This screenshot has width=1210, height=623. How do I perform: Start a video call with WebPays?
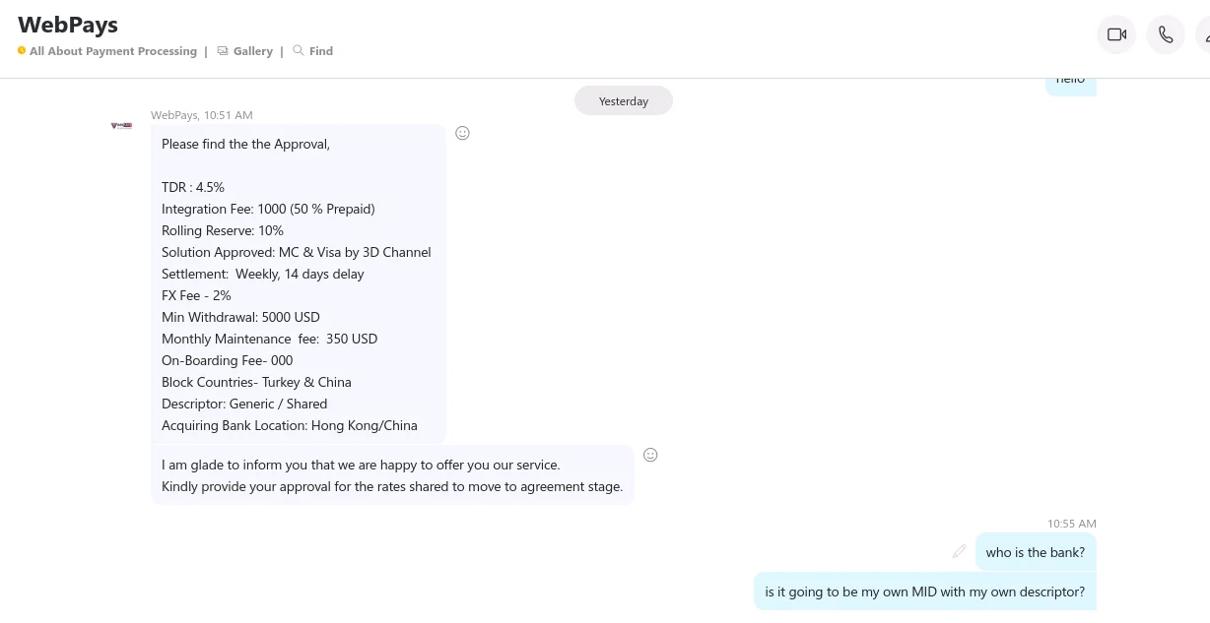(x=1116, y=34)
